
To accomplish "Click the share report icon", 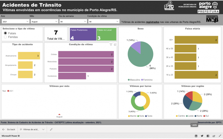I will 214,136.
